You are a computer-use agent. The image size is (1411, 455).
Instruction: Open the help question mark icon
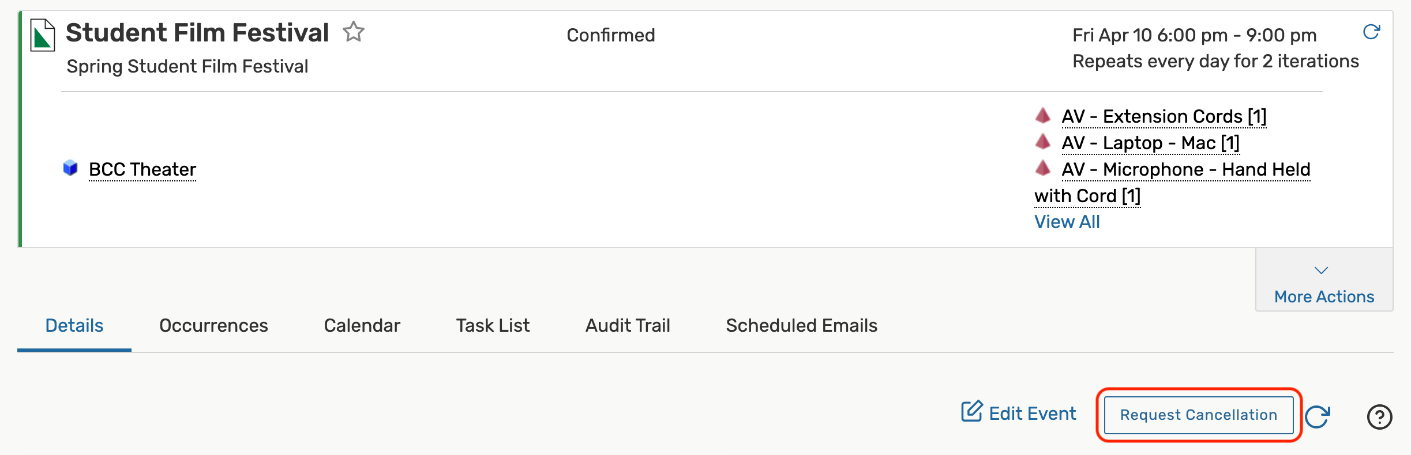pos(1379,416)
